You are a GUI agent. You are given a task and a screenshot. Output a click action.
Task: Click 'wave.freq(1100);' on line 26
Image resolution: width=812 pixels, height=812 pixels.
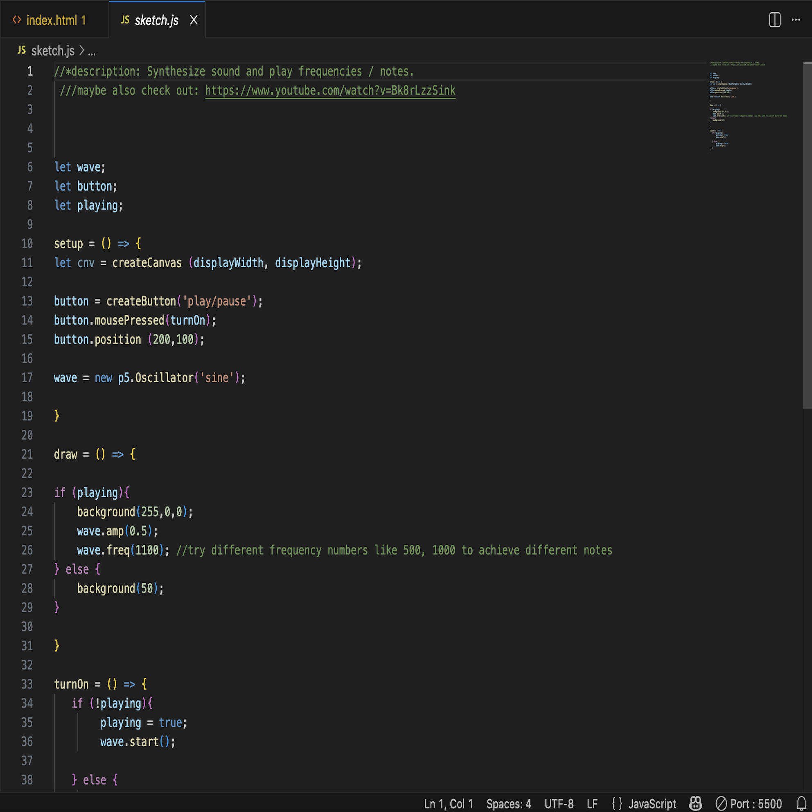[123, 550]
